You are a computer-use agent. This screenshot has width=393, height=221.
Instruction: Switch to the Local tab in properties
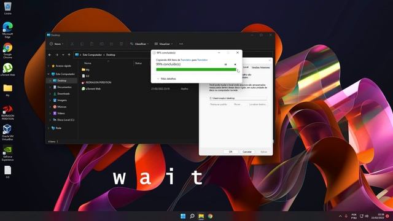point(246,67)
